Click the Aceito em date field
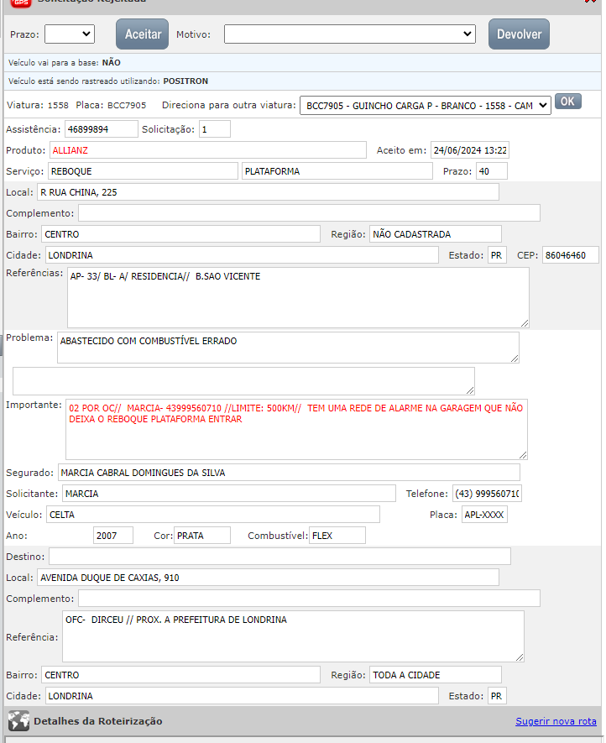Screen dimensions: 606x743 (x=470, y=150)
